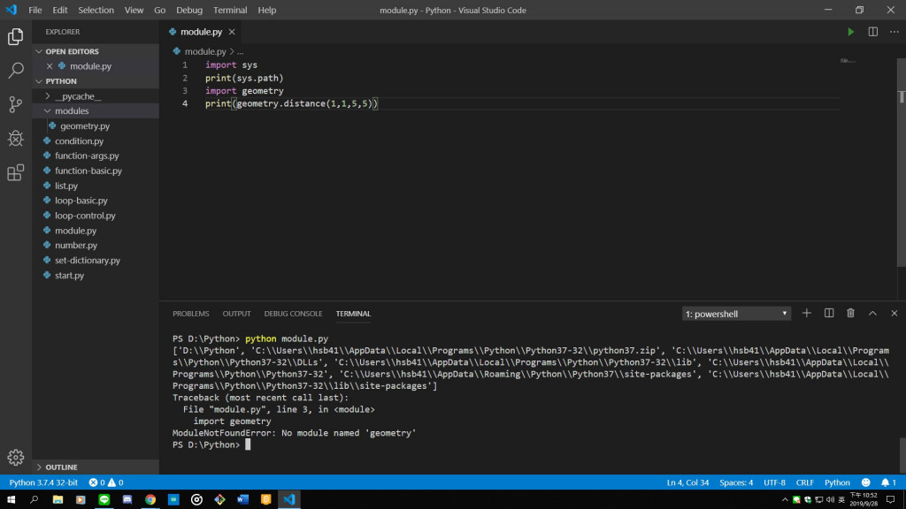Select Python 3.7.4 32-bit interpreter

tap(43, 482)
